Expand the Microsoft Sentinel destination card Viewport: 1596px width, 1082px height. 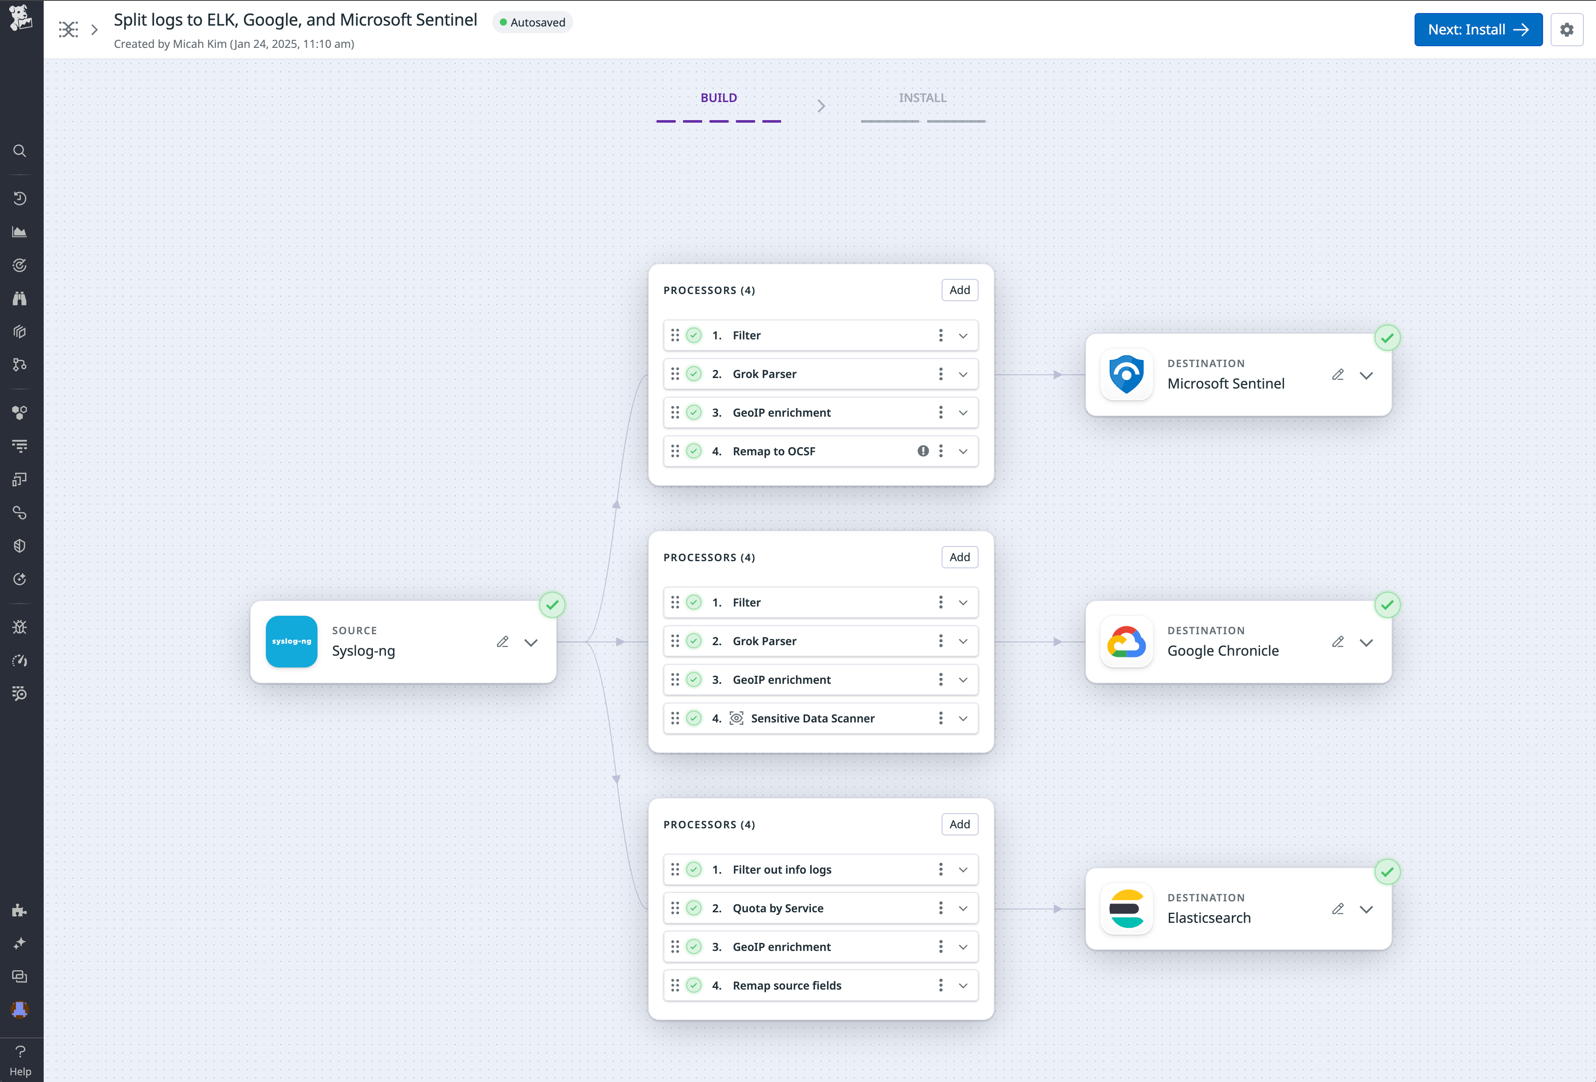(x=1367, y=375)
